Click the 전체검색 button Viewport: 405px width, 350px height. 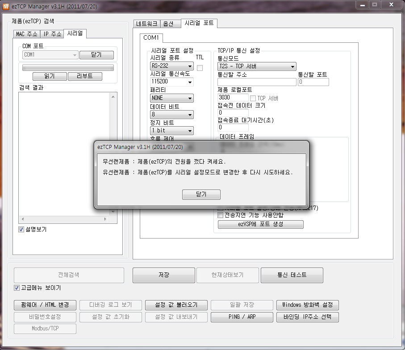point(69,275)
